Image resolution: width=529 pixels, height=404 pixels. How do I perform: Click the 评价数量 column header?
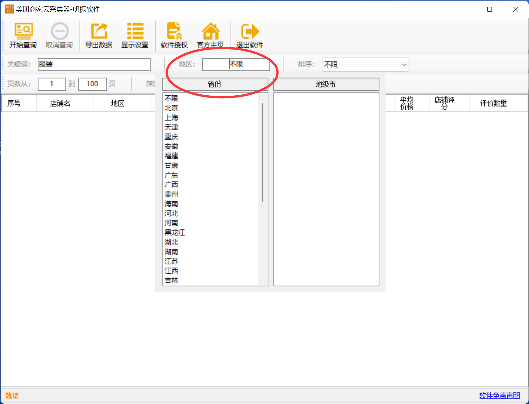coord(499,103)
